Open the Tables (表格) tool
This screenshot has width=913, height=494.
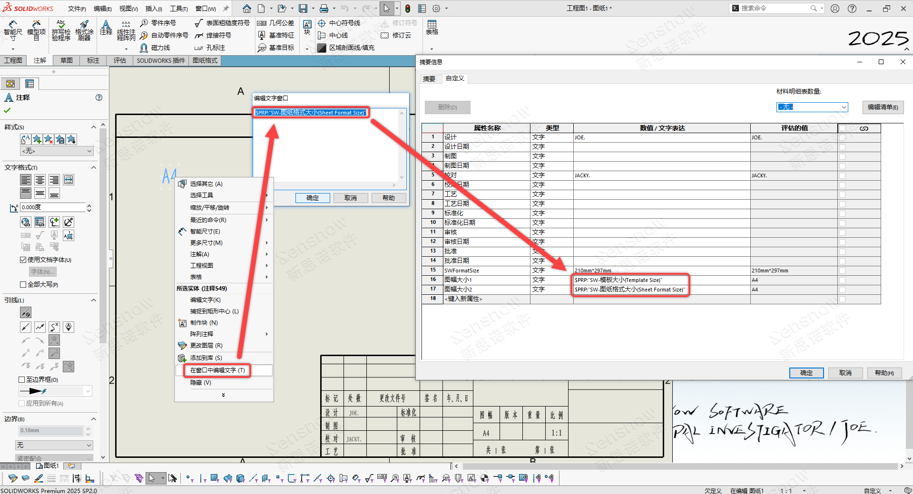click(432, 28)
